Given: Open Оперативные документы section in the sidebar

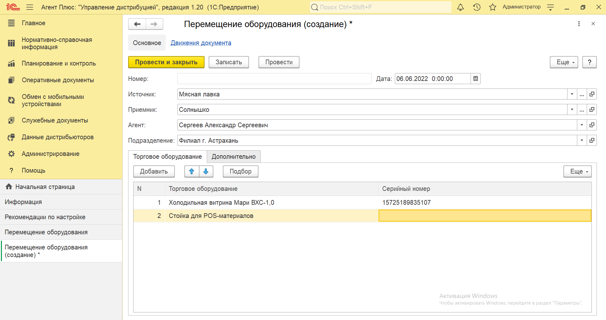Looking at the screenshot, I should [x=58, y=80].
